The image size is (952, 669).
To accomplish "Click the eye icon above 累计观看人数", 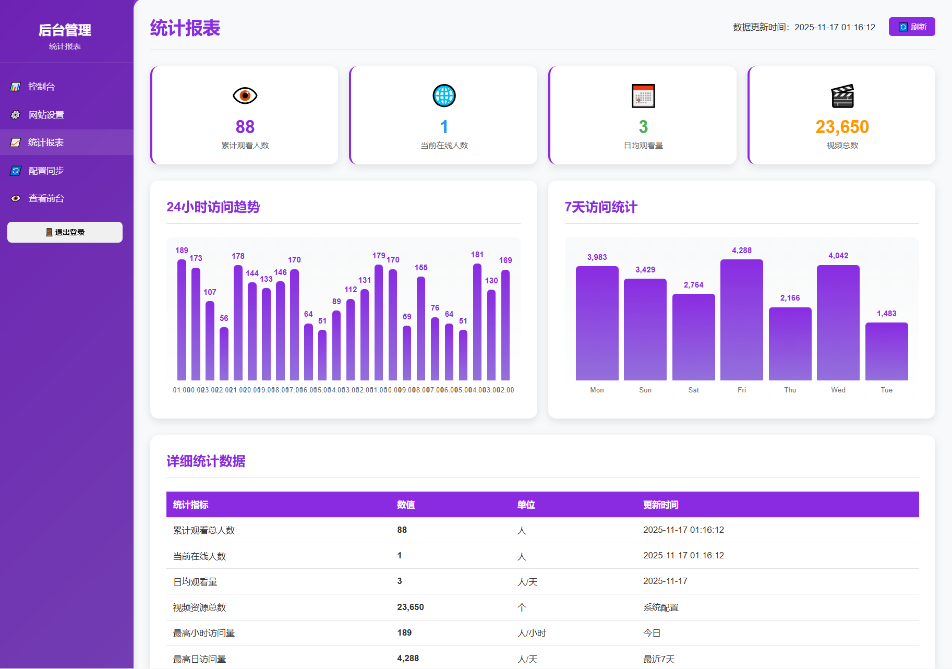I will tap(244, 95).
